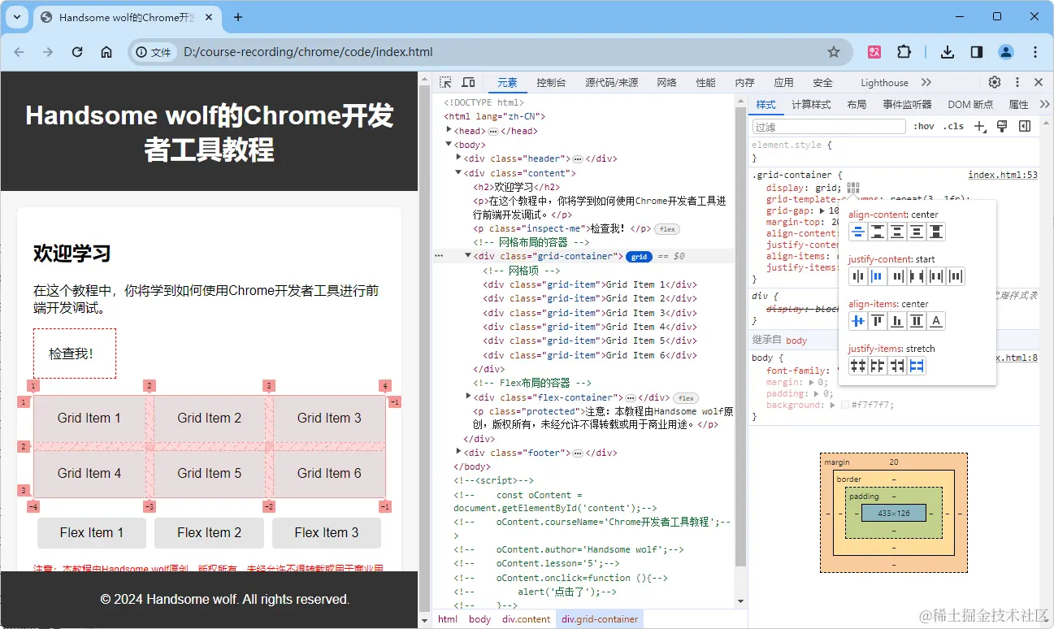Open Chrome extensions puzzle icon
Viewport: 1054px width, 629px height.
(904, 52)
